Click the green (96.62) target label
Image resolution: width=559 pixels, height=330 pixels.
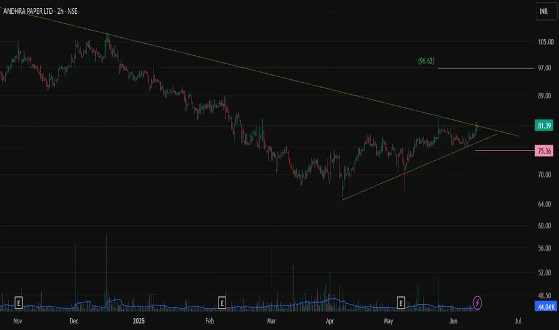pyautogui.click(x=426, y=61)
